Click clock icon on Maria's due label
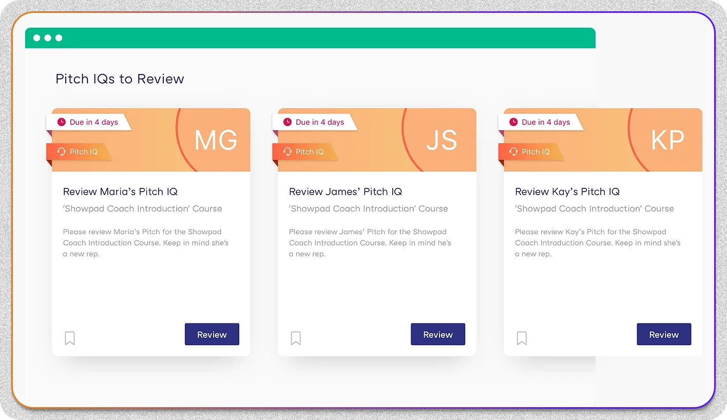Screen dimensions: 727x420 point(62,122)
